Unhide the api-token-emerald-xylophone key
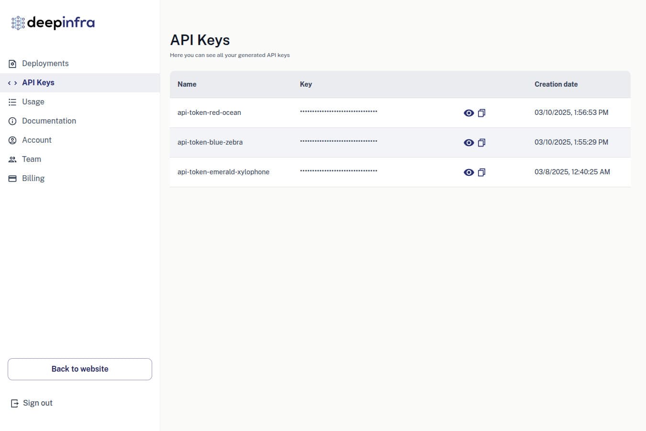This screenshot has height=431, width=646. tap(468, 172)
